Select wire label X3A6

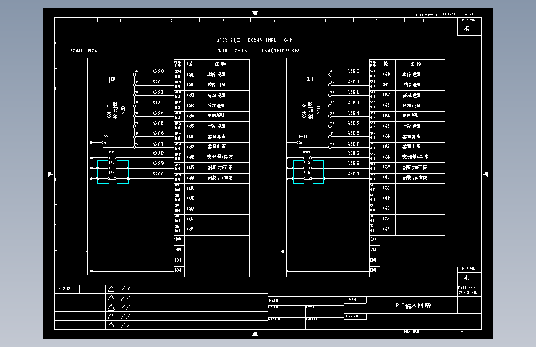click(x=158, y=133)
